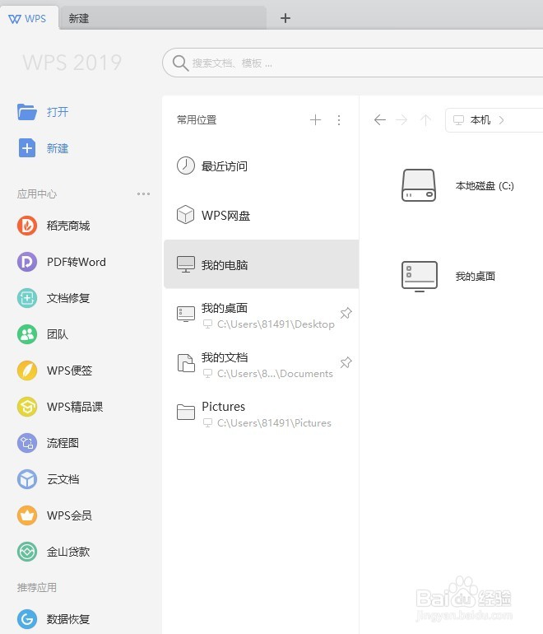
Task: Select the Pictures folder location
Action: [x=261, y=413]
